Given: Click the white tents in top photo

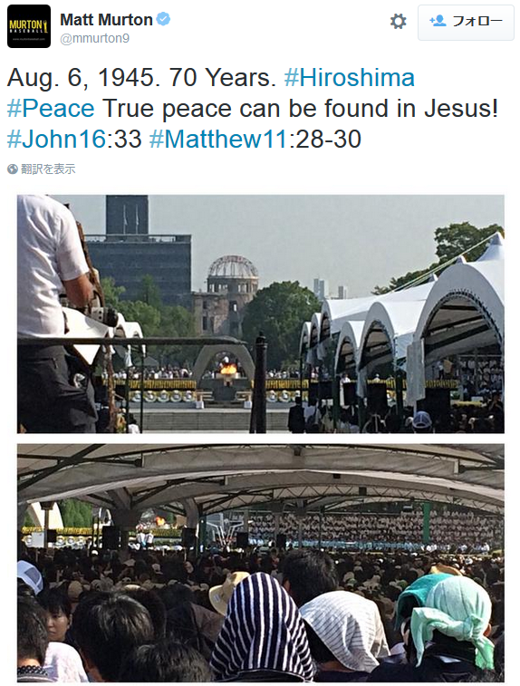Looking at the screenshot, I should [402, 324].
